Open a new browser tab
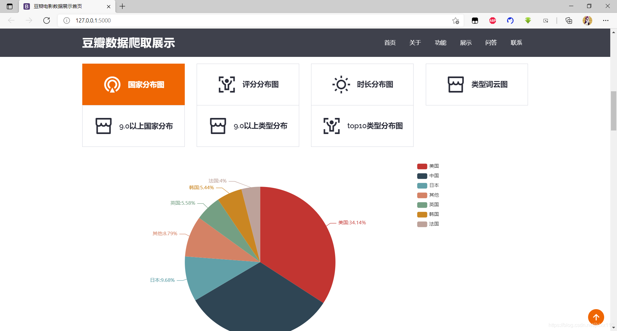This screenshot has height=331, width=617. click(x=122, y=6)
